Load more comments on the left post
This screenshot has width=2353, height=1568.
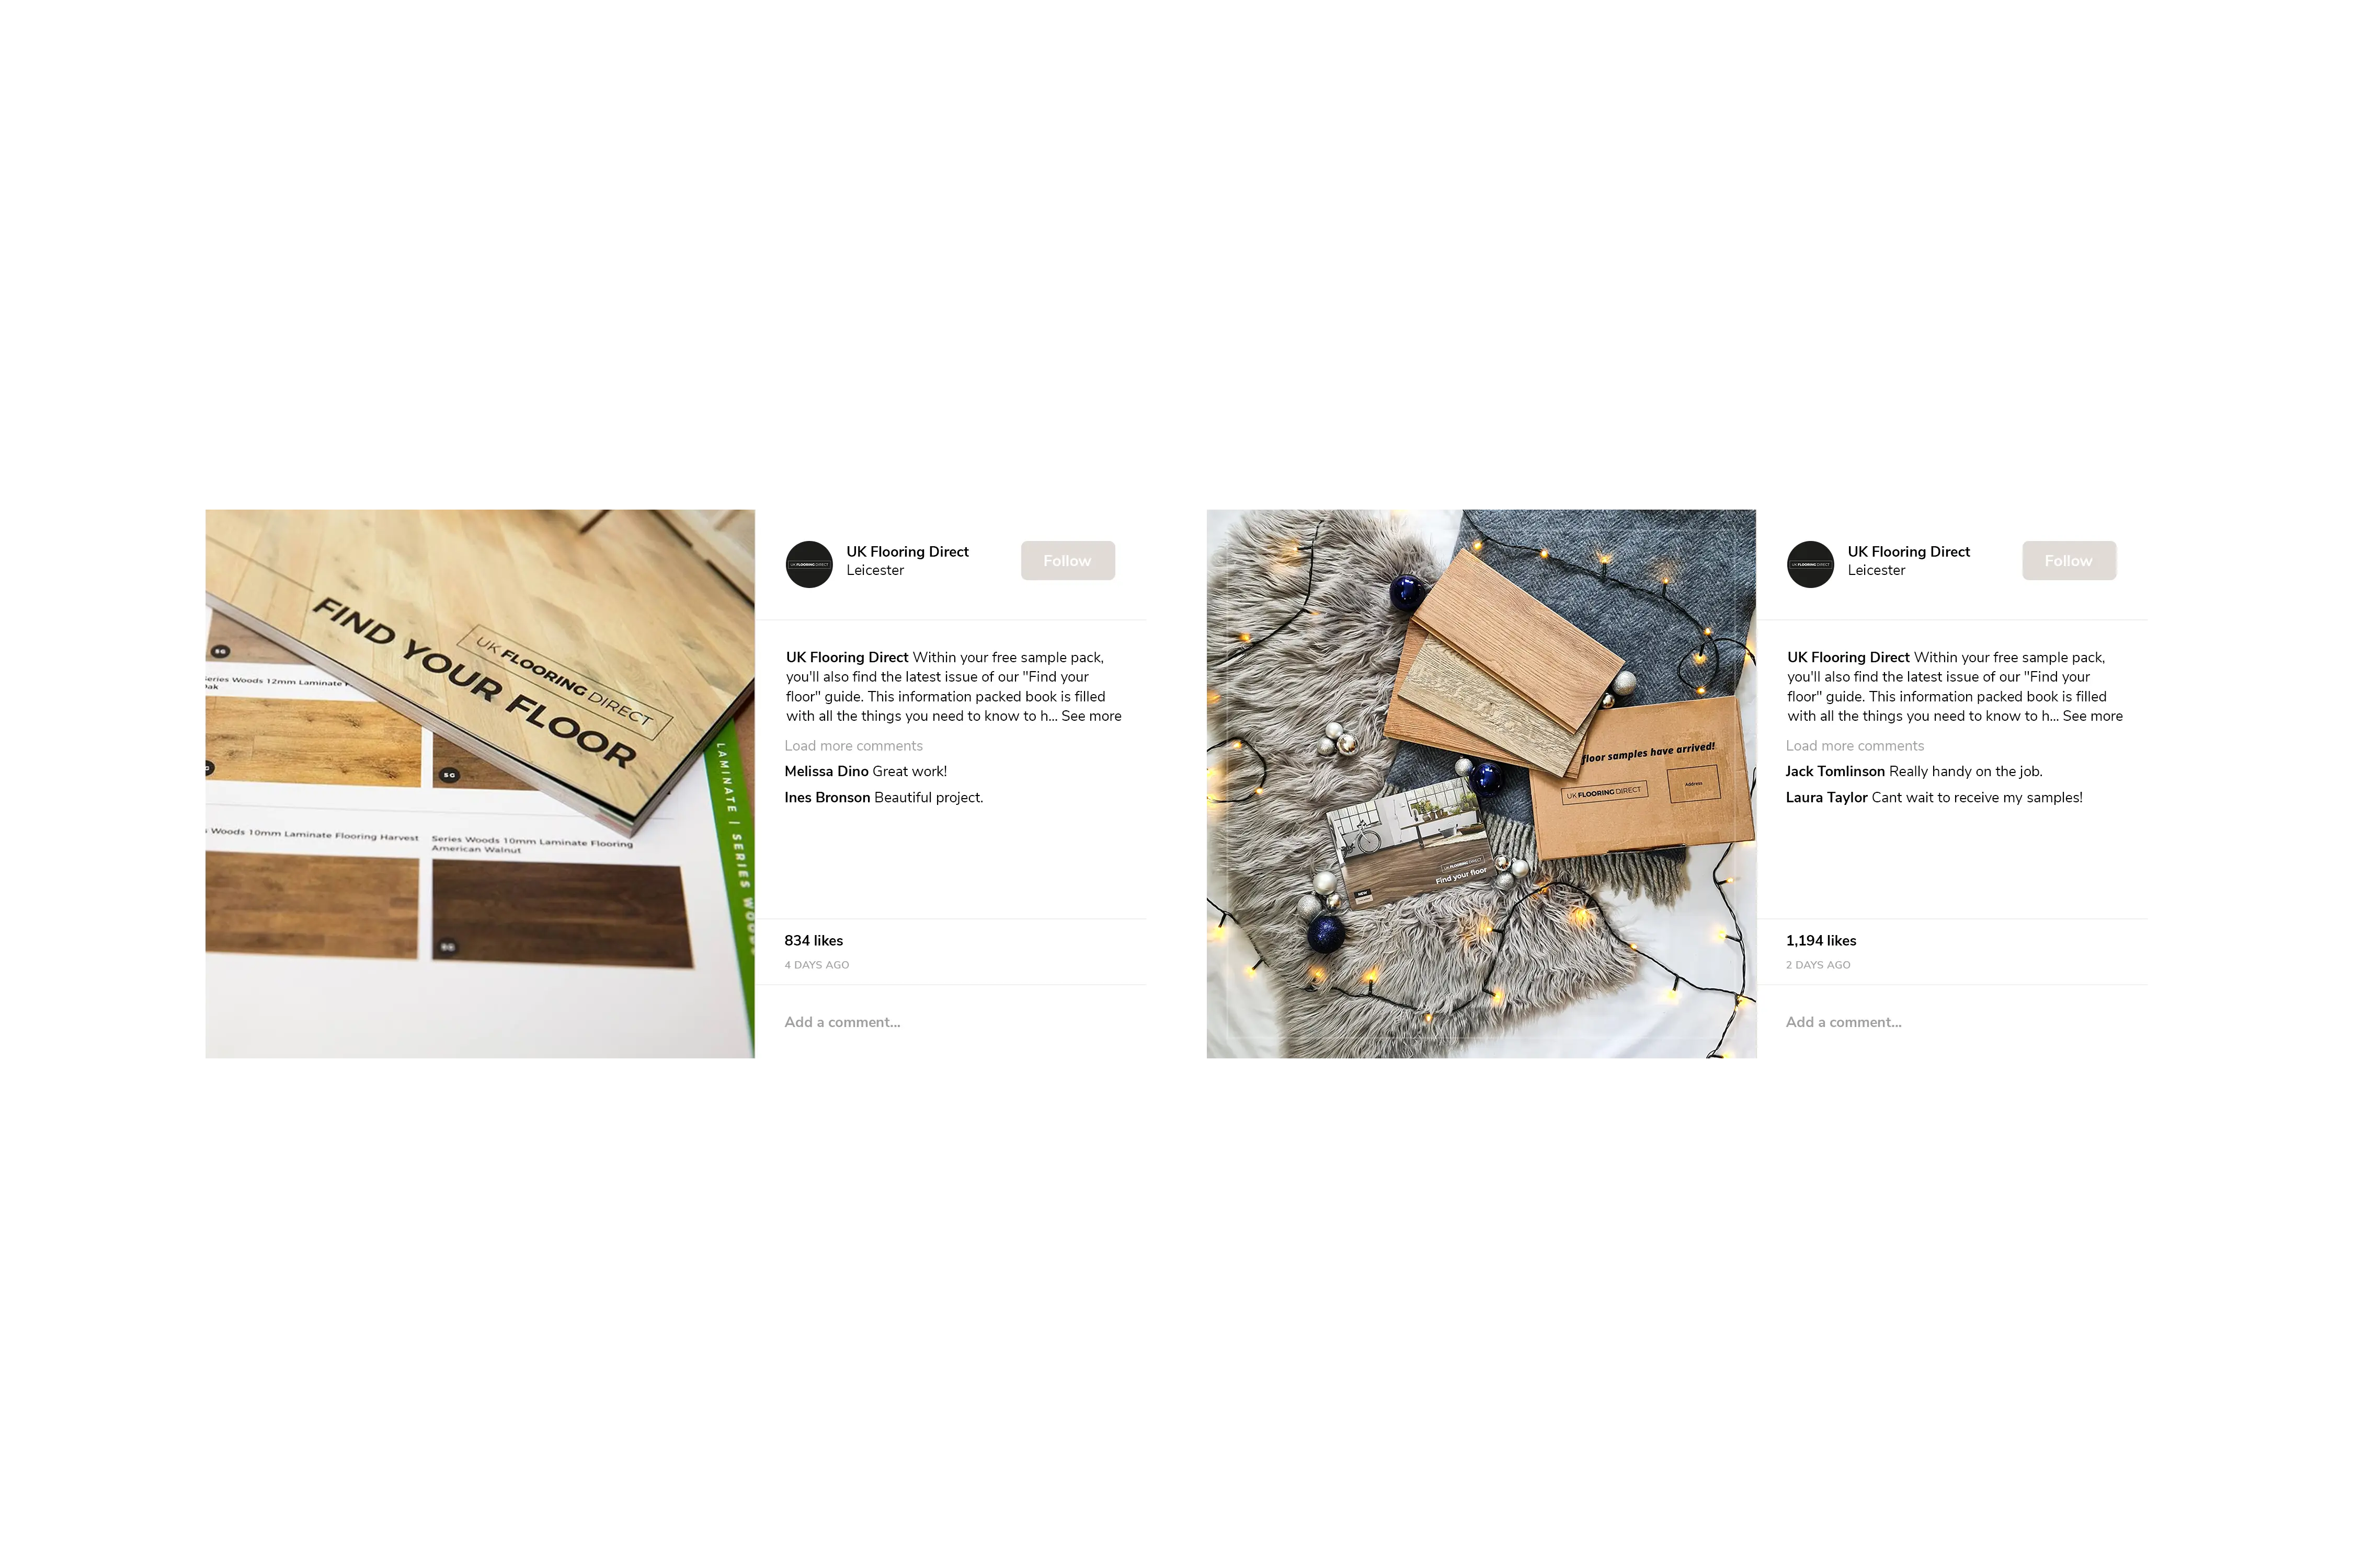(x=853, y=746)
